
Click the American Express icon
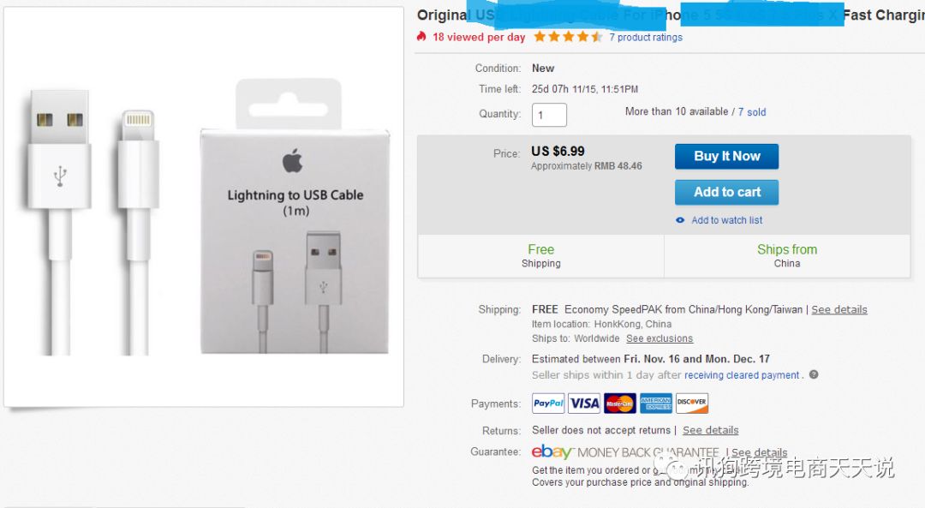pos(656,403)
